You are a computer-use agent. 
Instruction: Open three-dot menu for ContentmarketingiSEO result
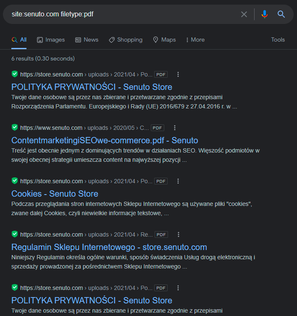175,128
